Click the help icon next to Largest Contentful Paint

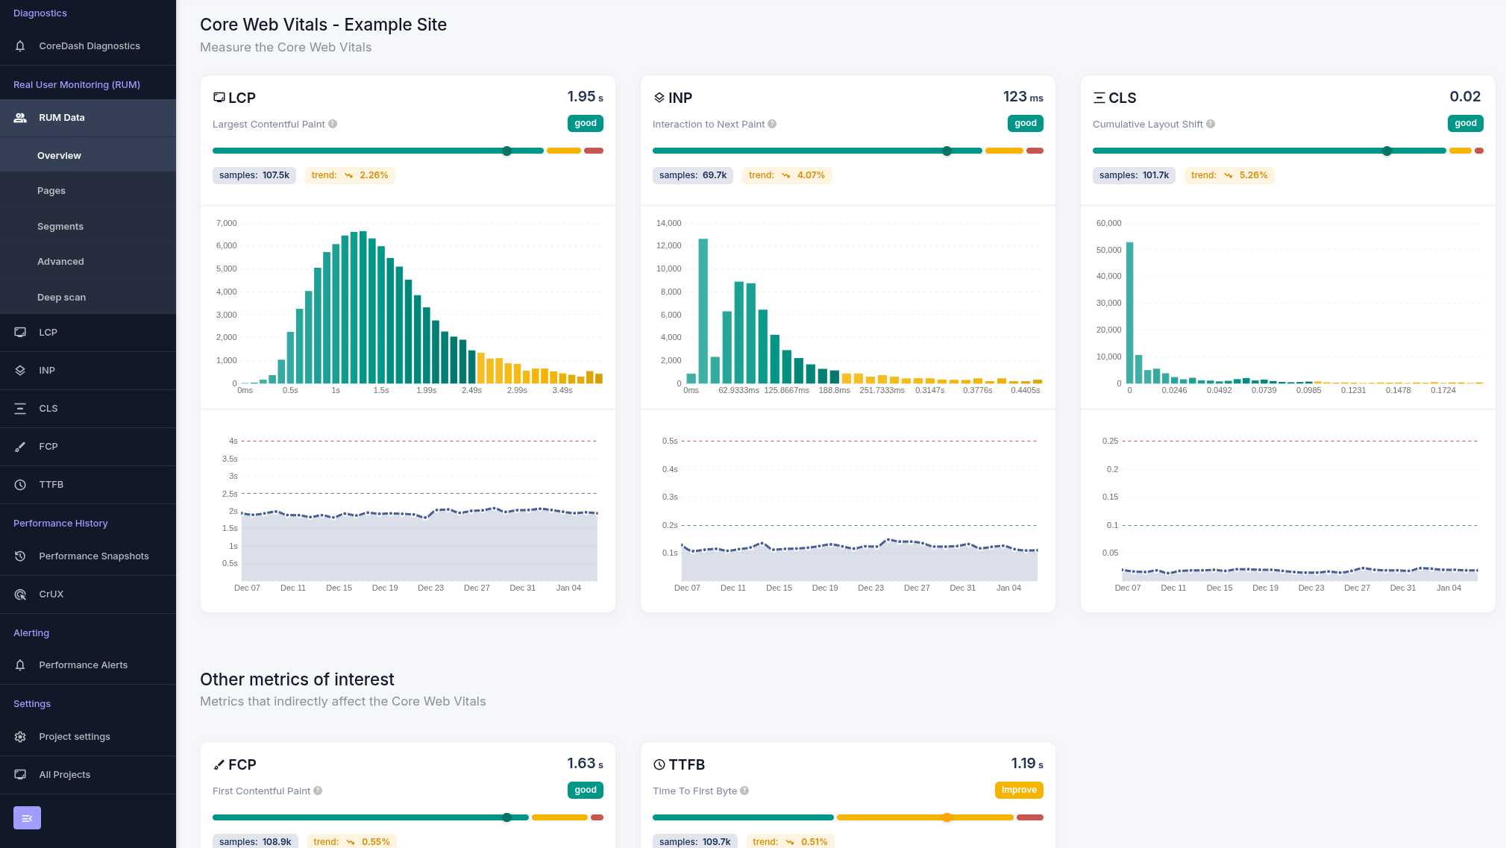[333, 124]
